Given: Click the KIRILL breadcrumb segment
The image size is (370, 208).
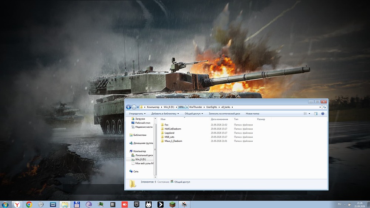Looking at the screenshot, I should click(182, 107).
